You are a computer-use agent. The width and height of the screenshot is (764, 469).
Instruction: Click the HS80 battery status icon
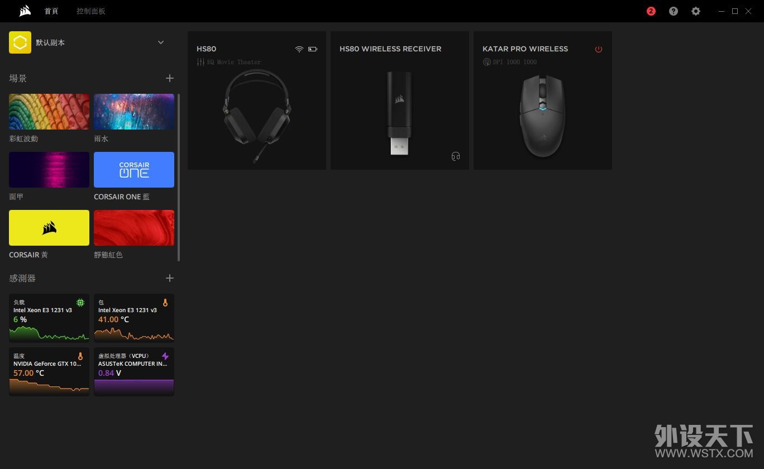point(313,49)
